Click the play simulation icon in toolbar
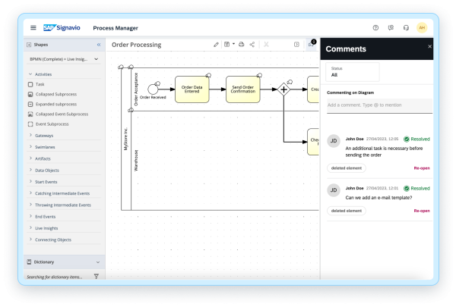456x307 pixels. click(296, 45)
